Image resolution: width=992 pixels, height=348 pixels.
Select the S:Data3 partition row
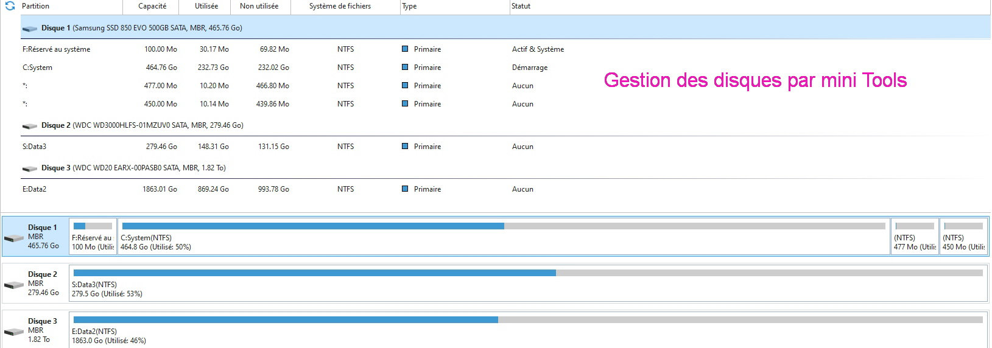point(35,147)
